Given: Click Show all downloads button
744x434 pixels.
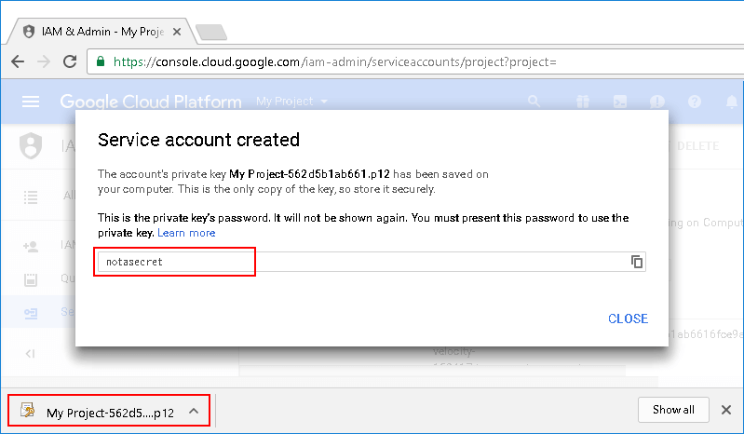Looking at the screenshot, I should tap(673, 410).
